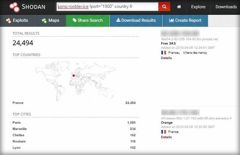Click the Create Report button
This screenshot has width=240, height=155.
[185, 20]
